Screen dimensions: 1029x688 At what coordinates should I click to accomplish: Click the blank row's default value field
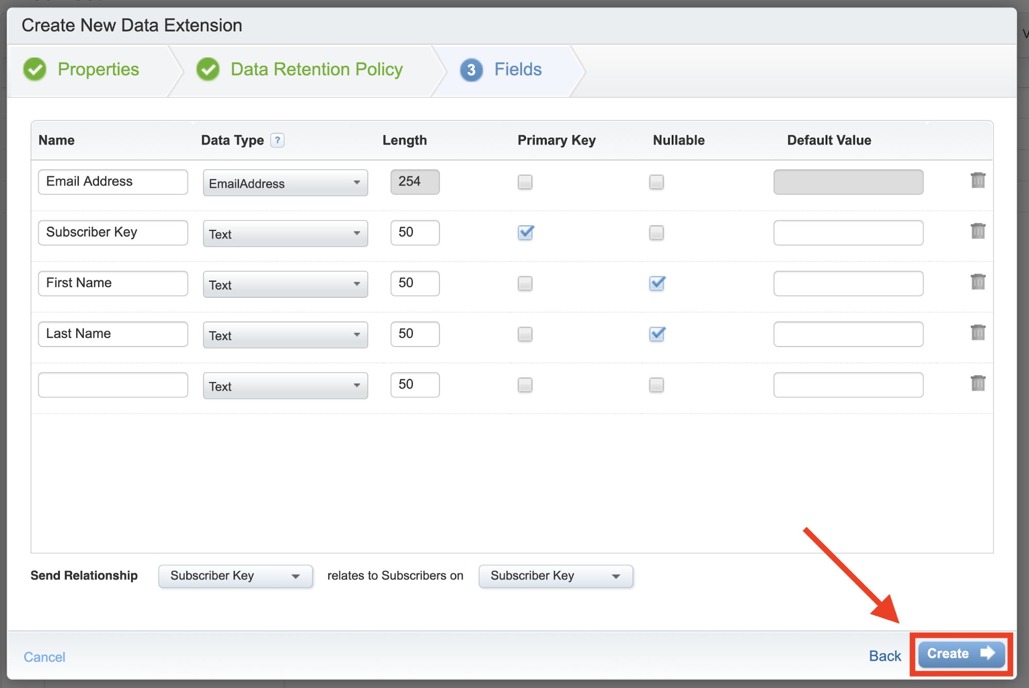848,385
